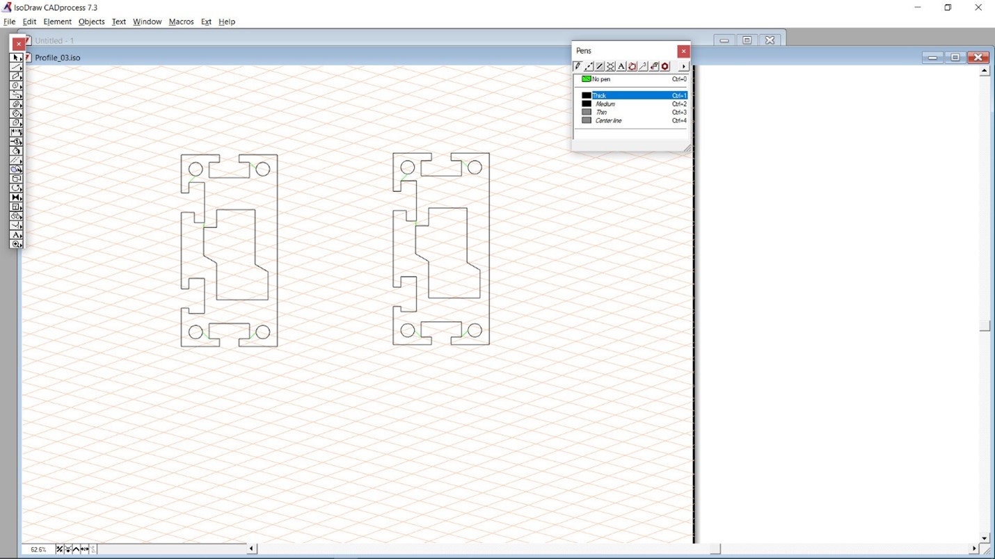Select the Inner thread tool in toolbox

(x=15, y=113)
